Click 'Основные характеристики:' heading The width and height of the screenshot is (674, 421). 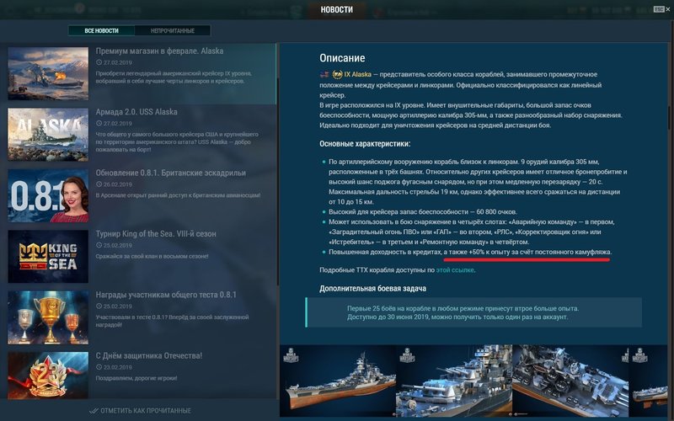365,144
